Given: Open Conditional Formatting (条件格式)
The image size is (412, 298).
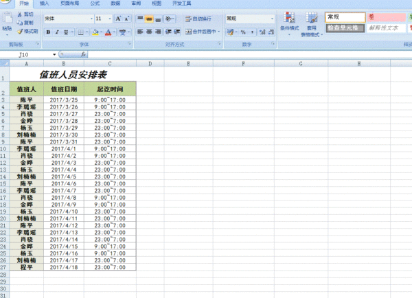Looking at the screenshot, I should pos(289,26).
